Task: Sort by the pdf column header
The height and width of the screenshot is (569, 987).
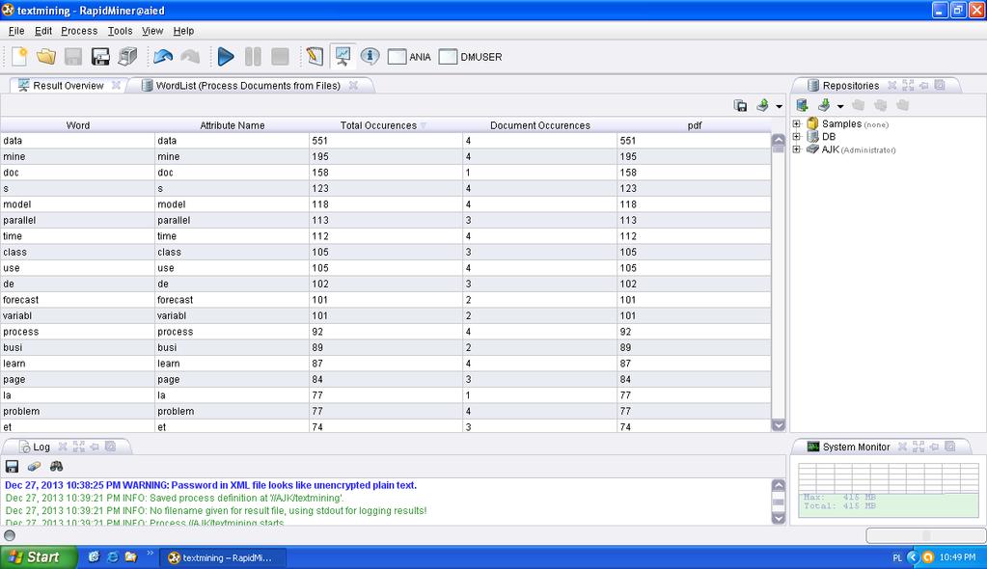Action: 695,125
